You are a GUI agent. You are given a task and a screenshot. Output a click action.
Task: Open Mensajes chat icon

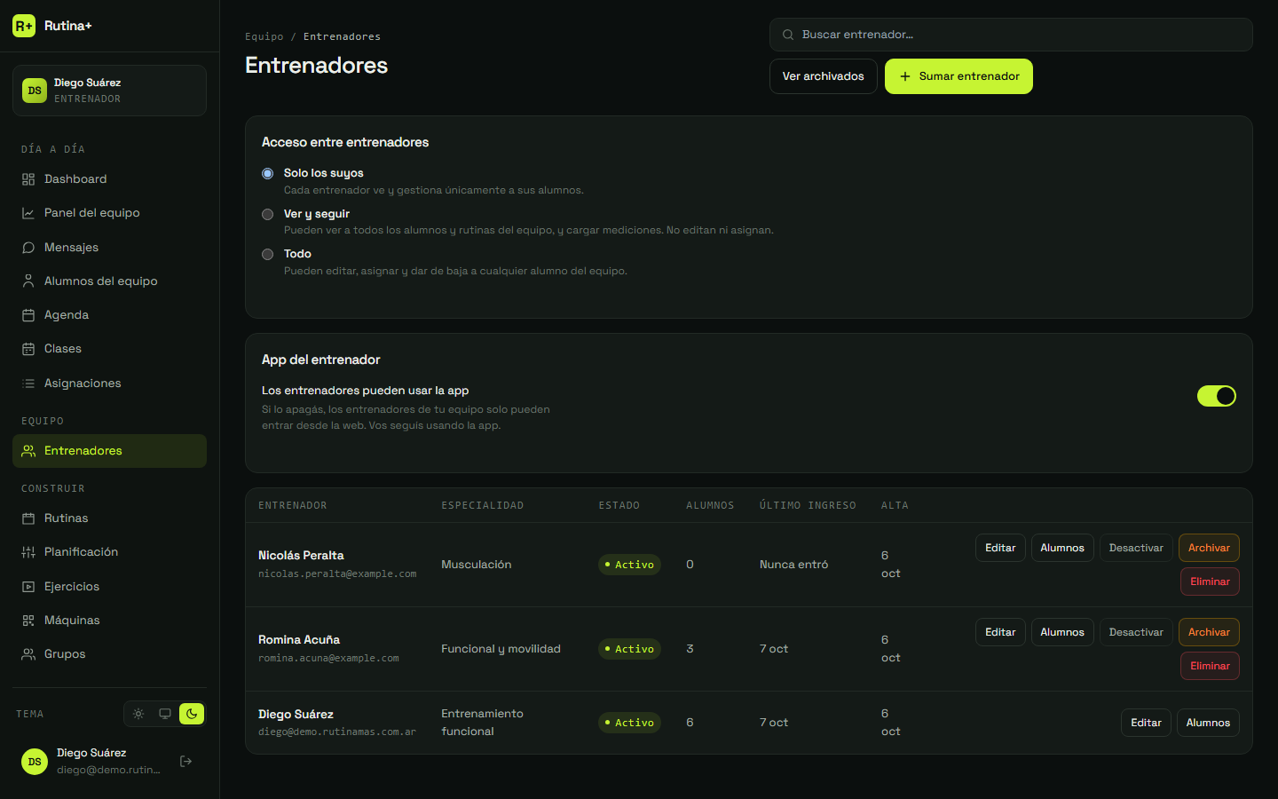click(28, 248)
